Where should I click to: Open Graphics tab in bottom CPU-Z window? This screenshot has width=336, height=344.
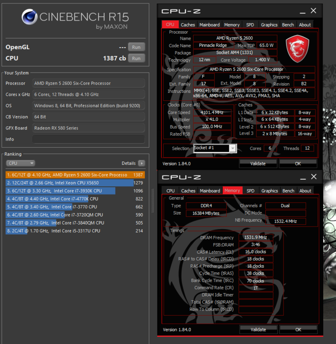(x=270, y=191)
